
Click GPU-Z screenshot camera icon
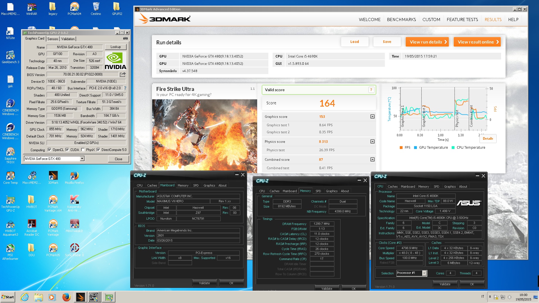pos(125,38)
